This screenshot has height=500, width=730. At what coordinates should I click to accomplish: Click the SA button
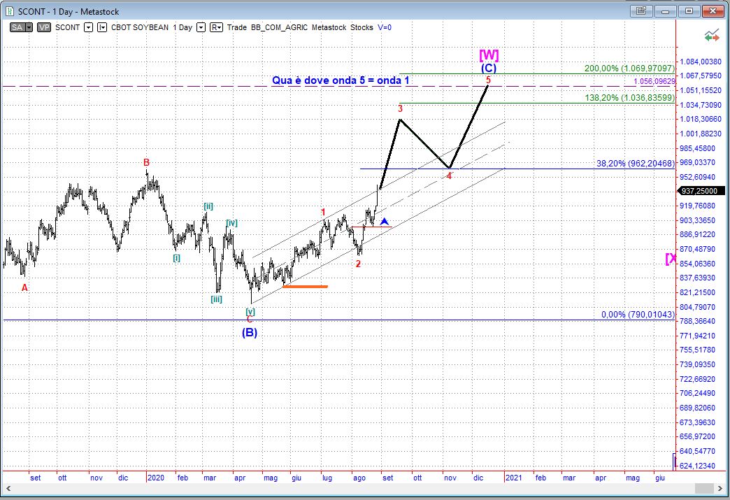[x=17, y=27]
